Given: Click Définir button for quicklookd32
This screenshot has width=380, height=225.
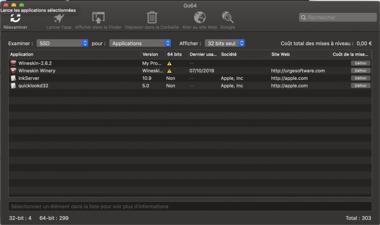Looking at the screenshot, I should click(361, 86).
